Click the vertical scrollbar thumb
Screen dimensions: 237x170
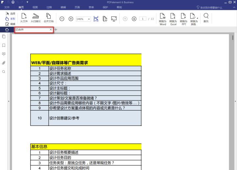(x=233, y=37)
